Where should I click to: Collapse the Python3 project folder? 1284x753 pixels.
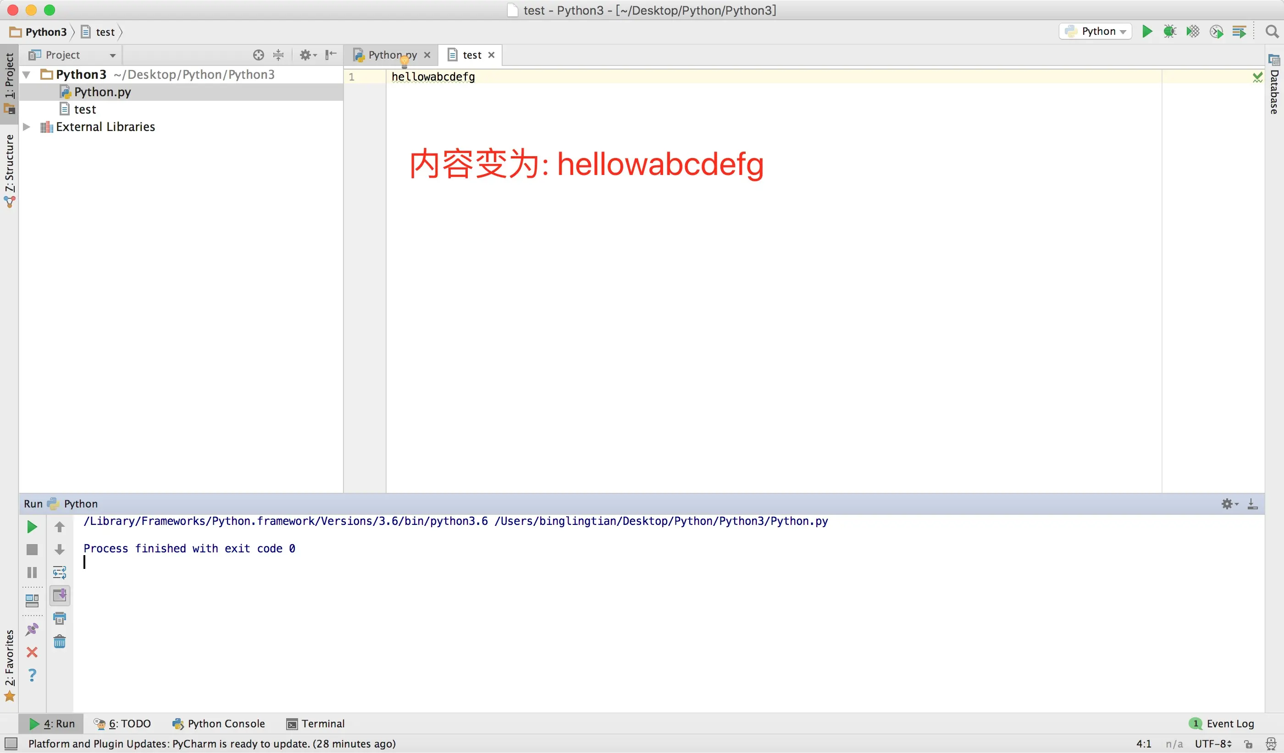(x=27, y=75)
